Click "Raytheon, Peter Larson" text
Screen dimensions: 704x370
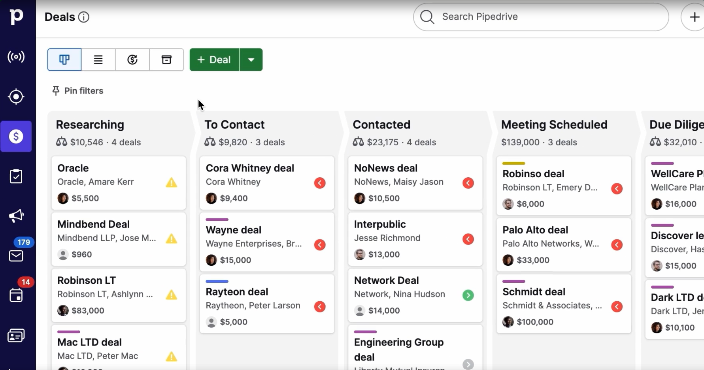coord(253,306)
